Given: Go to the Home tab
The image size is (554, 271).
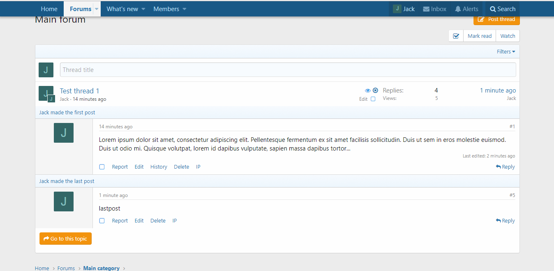Looking at the screenshot, I should 49,9.
